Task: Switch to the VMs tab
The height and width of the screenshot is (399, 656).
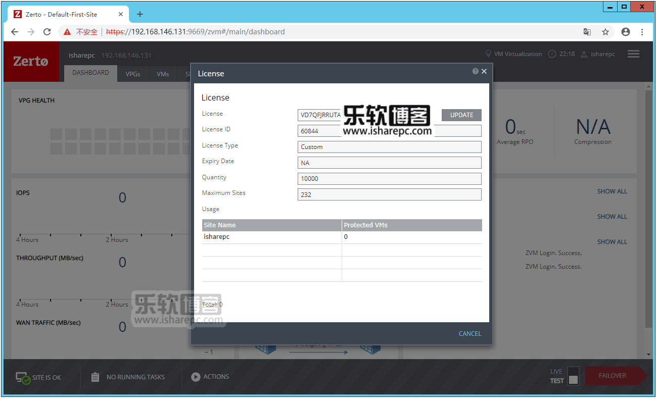Action: pos(163,74)
